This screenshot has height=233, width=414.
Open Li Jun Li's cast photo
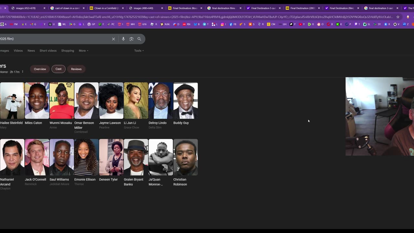tap(136, 101)
